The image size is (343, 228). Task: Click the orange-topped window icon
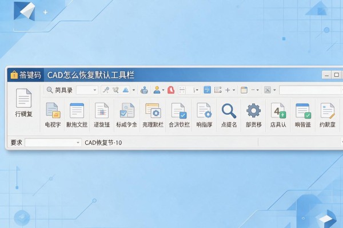(244, 90)
